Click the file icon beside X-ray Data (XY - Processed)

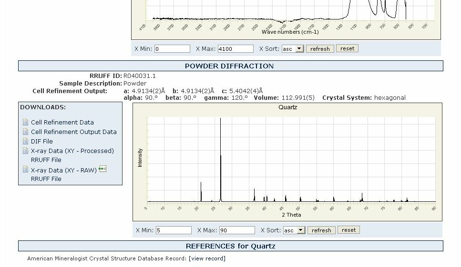[x=26, y=151]
